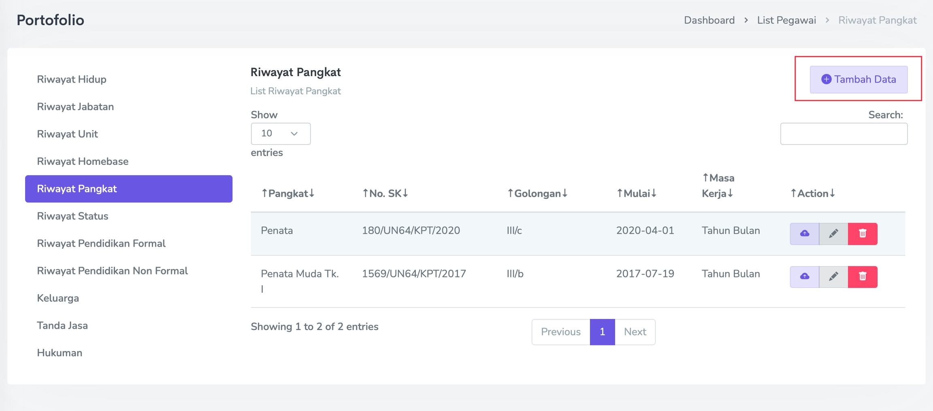Delete the Penata row with trash icon

tap(863, 234)
